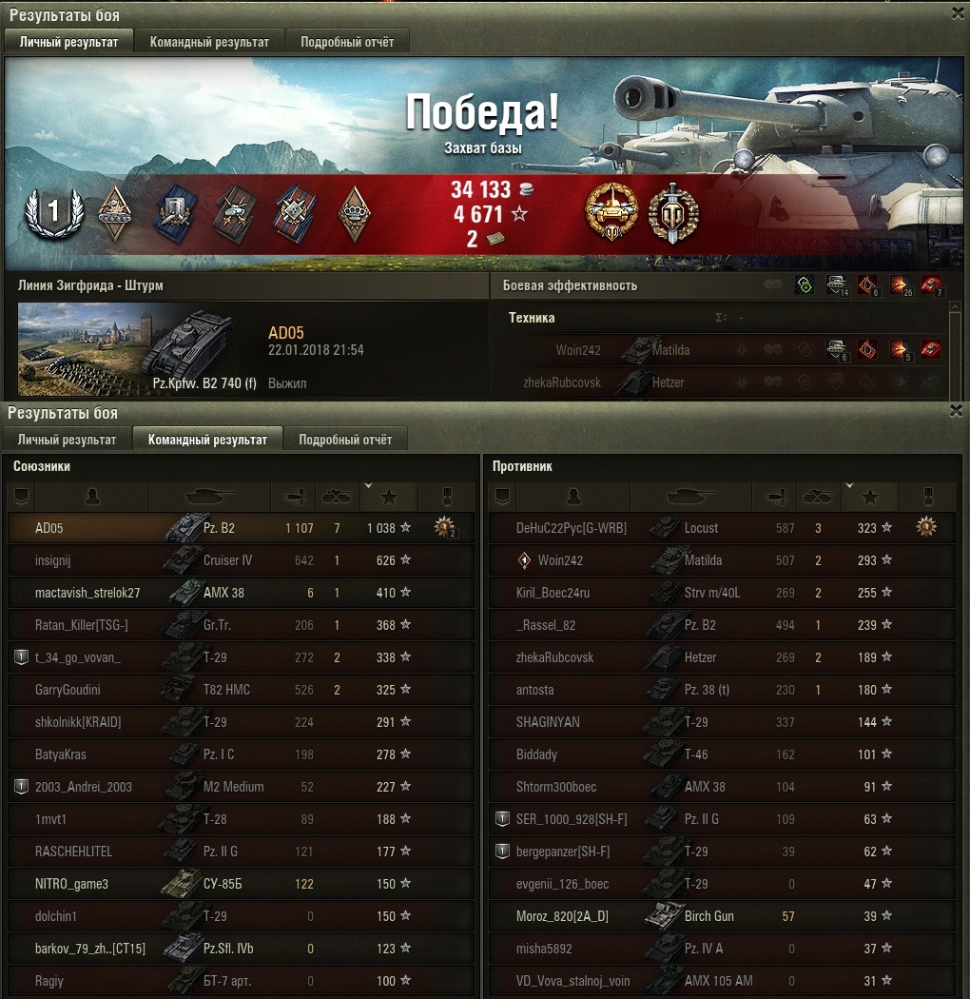Sort enemies by experience star column
Image resolution: width=970 pixels, height=999 pixels.
[x=870, y=497]
